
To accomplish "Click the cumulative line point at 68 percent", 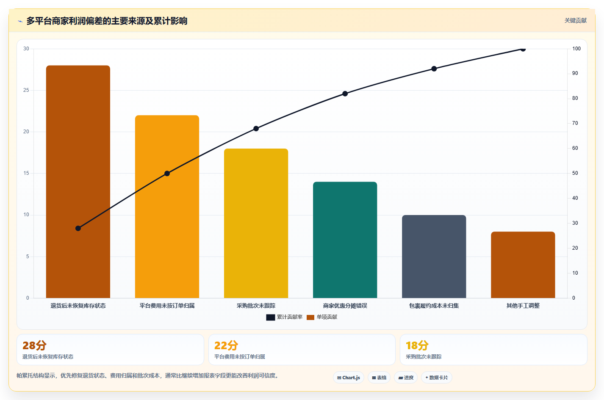I will (256, 129).
